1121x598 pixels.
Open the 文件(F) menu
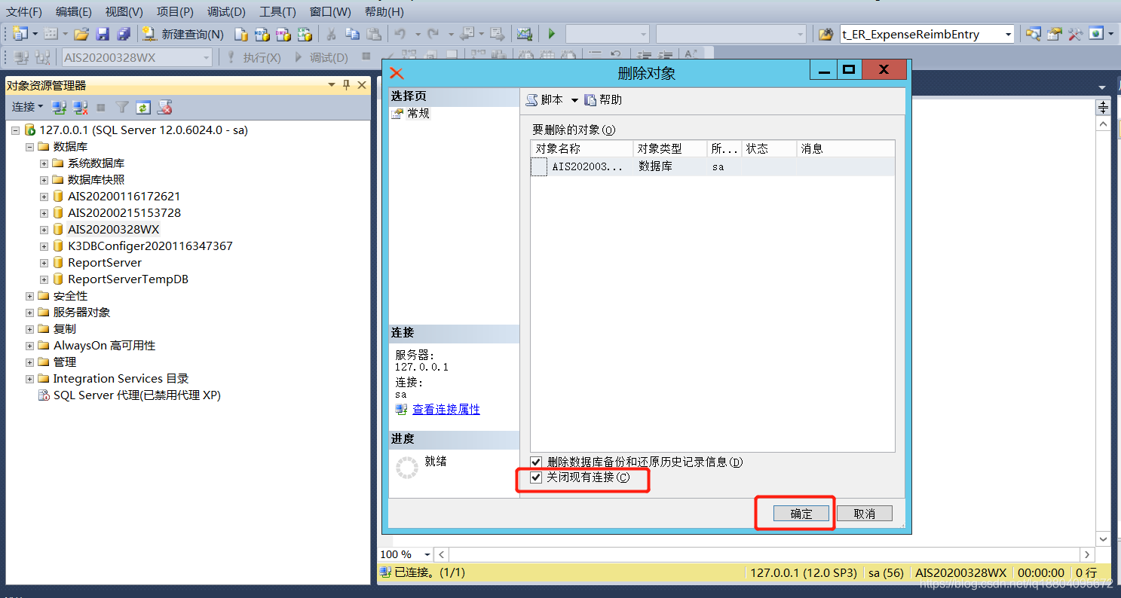(x=23, y=11)
